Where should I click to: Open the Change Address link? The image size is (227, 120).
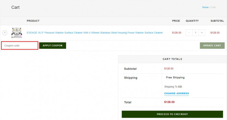[176, 93]
